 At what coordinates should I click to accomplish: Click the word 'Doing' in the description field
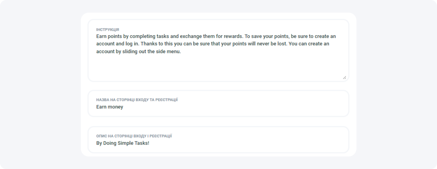110,143
